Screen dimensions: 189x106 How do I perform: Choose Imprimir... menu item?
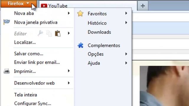coord(25,71)
